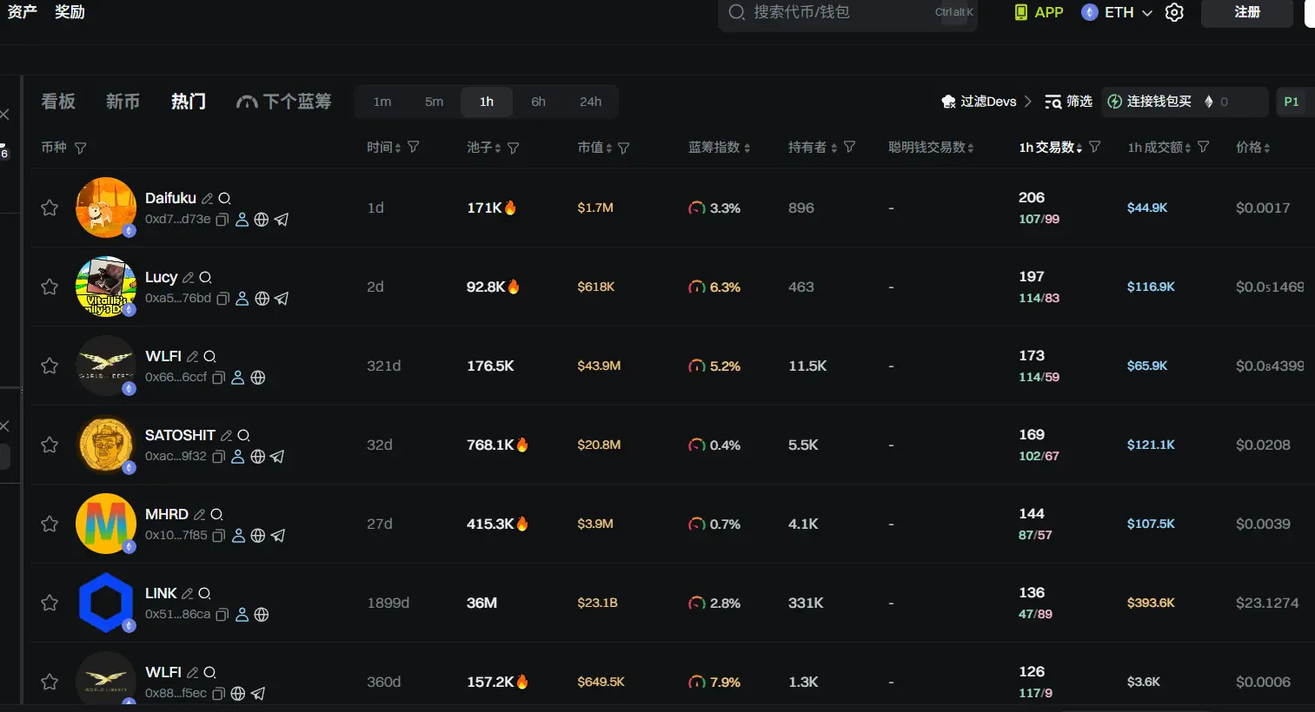Open SATOSHIT's Telegram link icon
The width and height of the screenshot is (1315, 712).
277,457
